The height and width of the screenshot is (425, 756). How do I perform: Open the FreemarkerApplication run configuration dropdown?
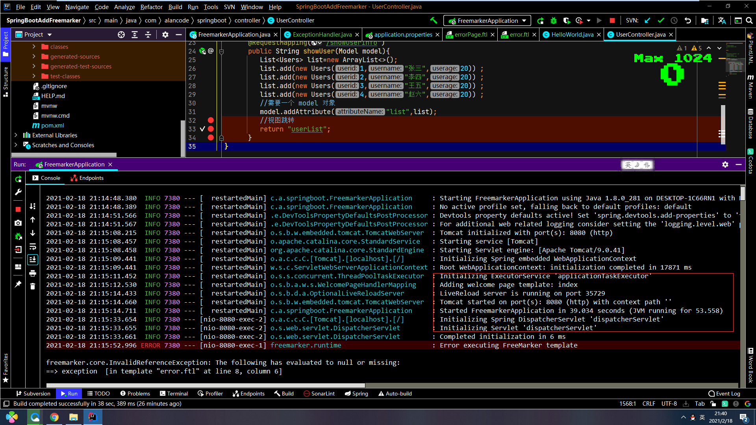pyautogui.click(x=487, y=20)
